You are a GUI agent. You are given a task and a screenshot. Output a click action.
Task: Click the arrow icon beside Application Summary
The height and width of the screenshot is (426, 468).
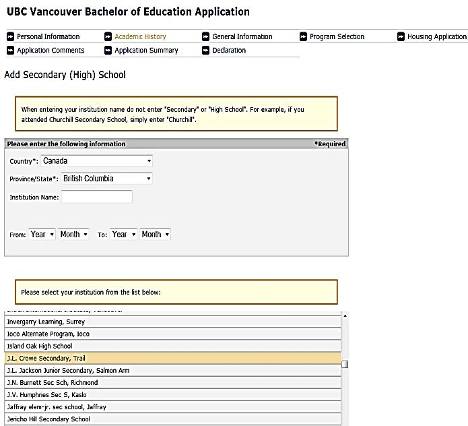(x=108, y=50)
